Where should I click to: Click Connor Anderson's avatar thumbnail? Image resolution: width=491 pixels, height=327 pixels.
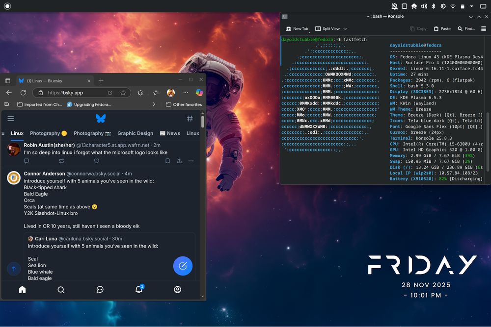click(14, 178)
